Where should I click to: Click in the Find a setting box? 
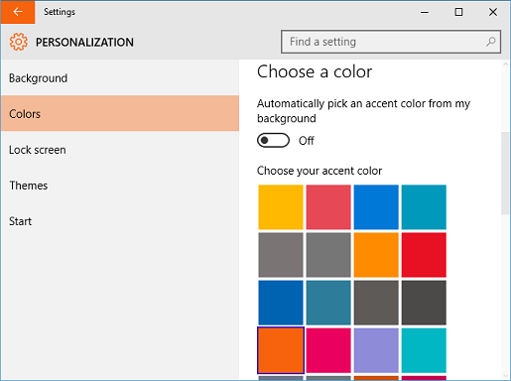391,42
